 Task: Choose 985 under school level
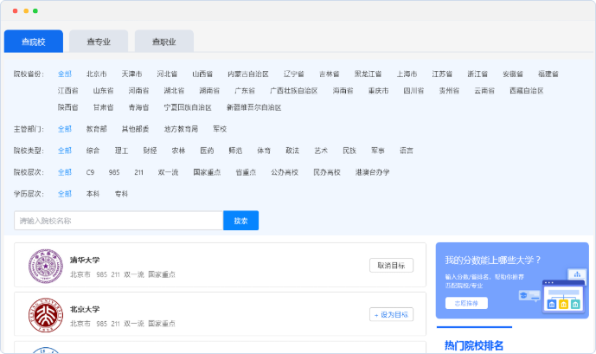click(114, 172)
